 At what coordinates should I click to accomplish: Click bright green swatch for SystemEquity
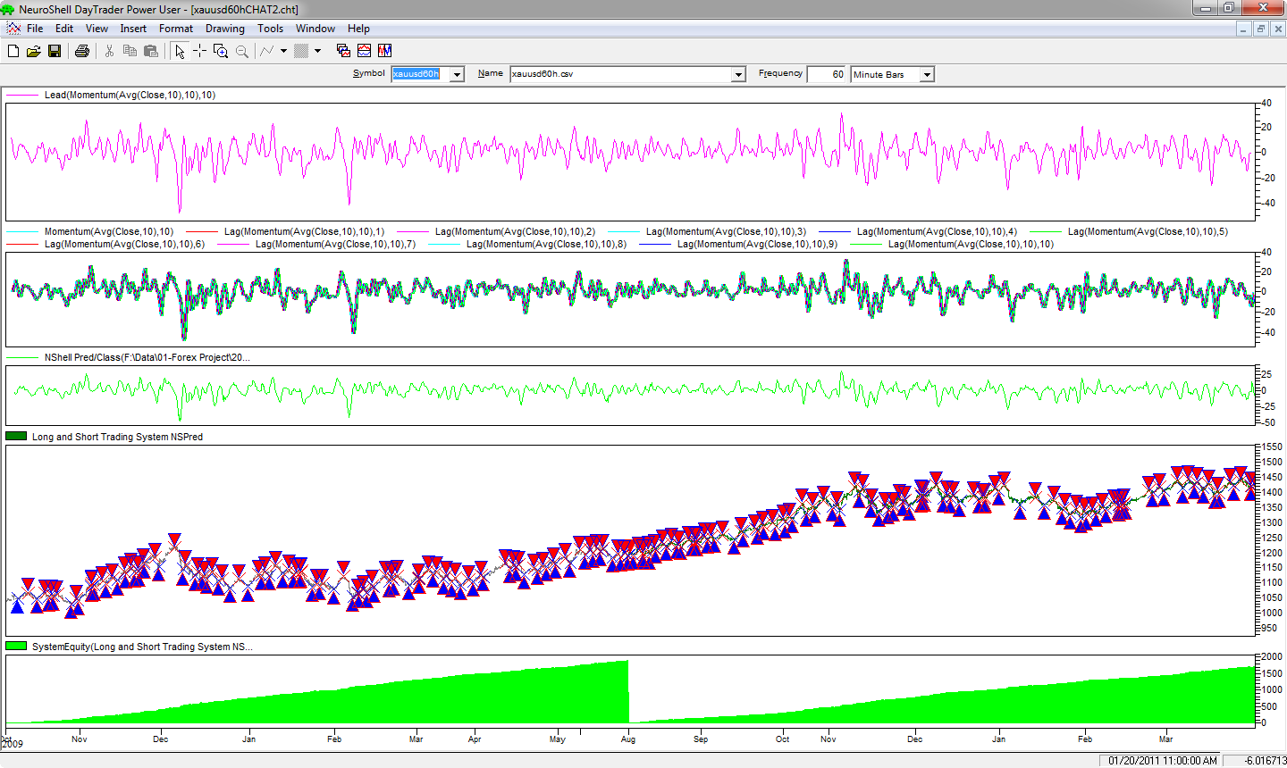click(16, 647)
